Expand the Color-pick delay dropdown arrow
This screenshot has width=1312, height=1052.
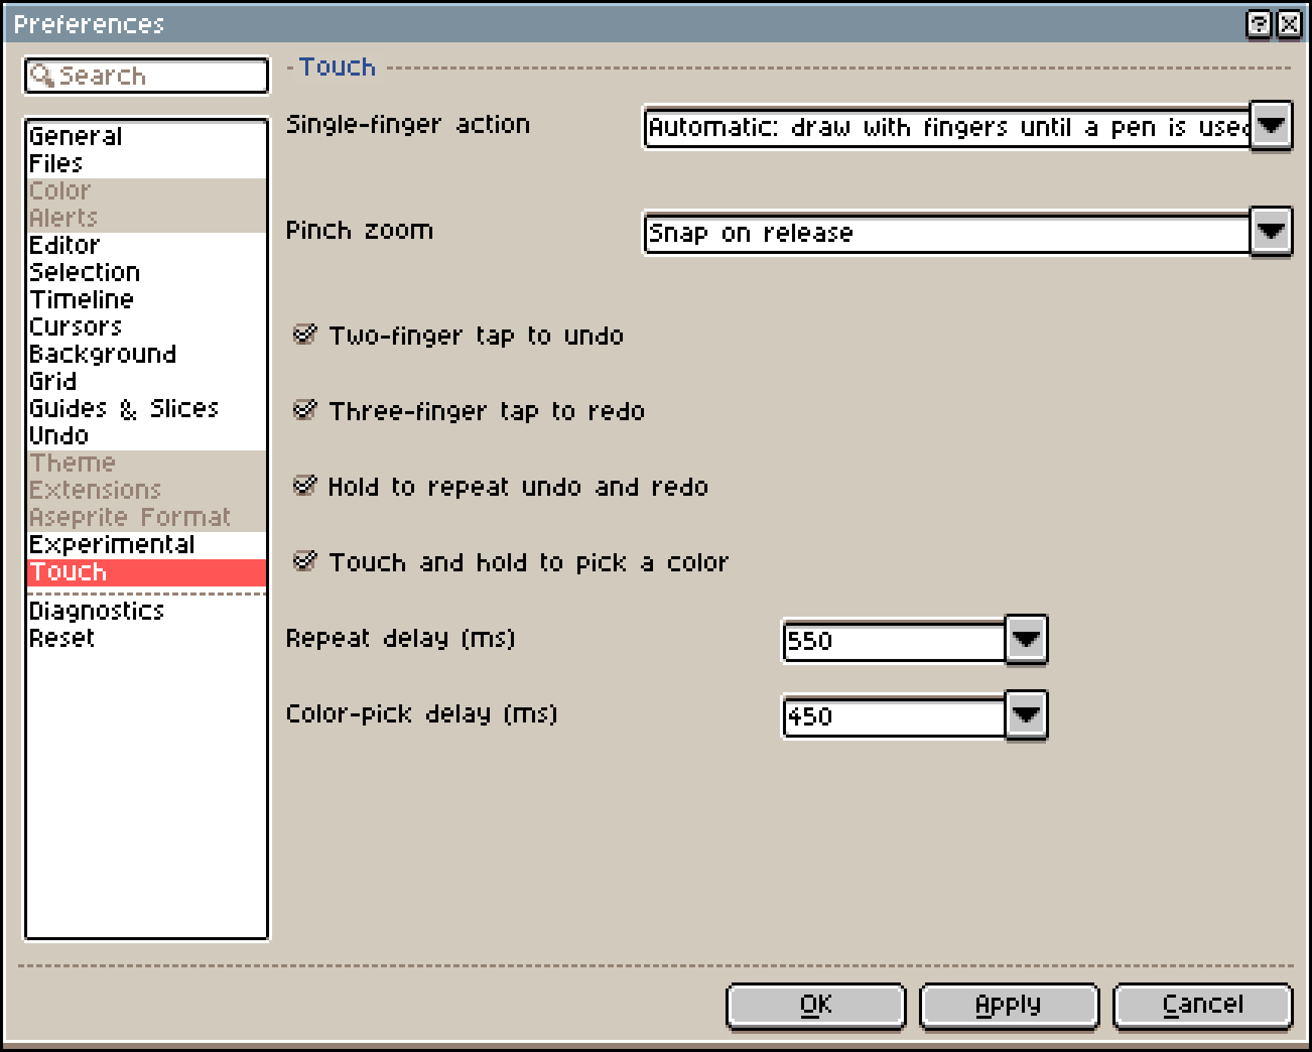point(1026,715)
